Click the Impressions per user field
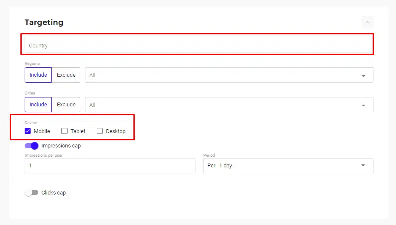 click(x=110, y=166)
